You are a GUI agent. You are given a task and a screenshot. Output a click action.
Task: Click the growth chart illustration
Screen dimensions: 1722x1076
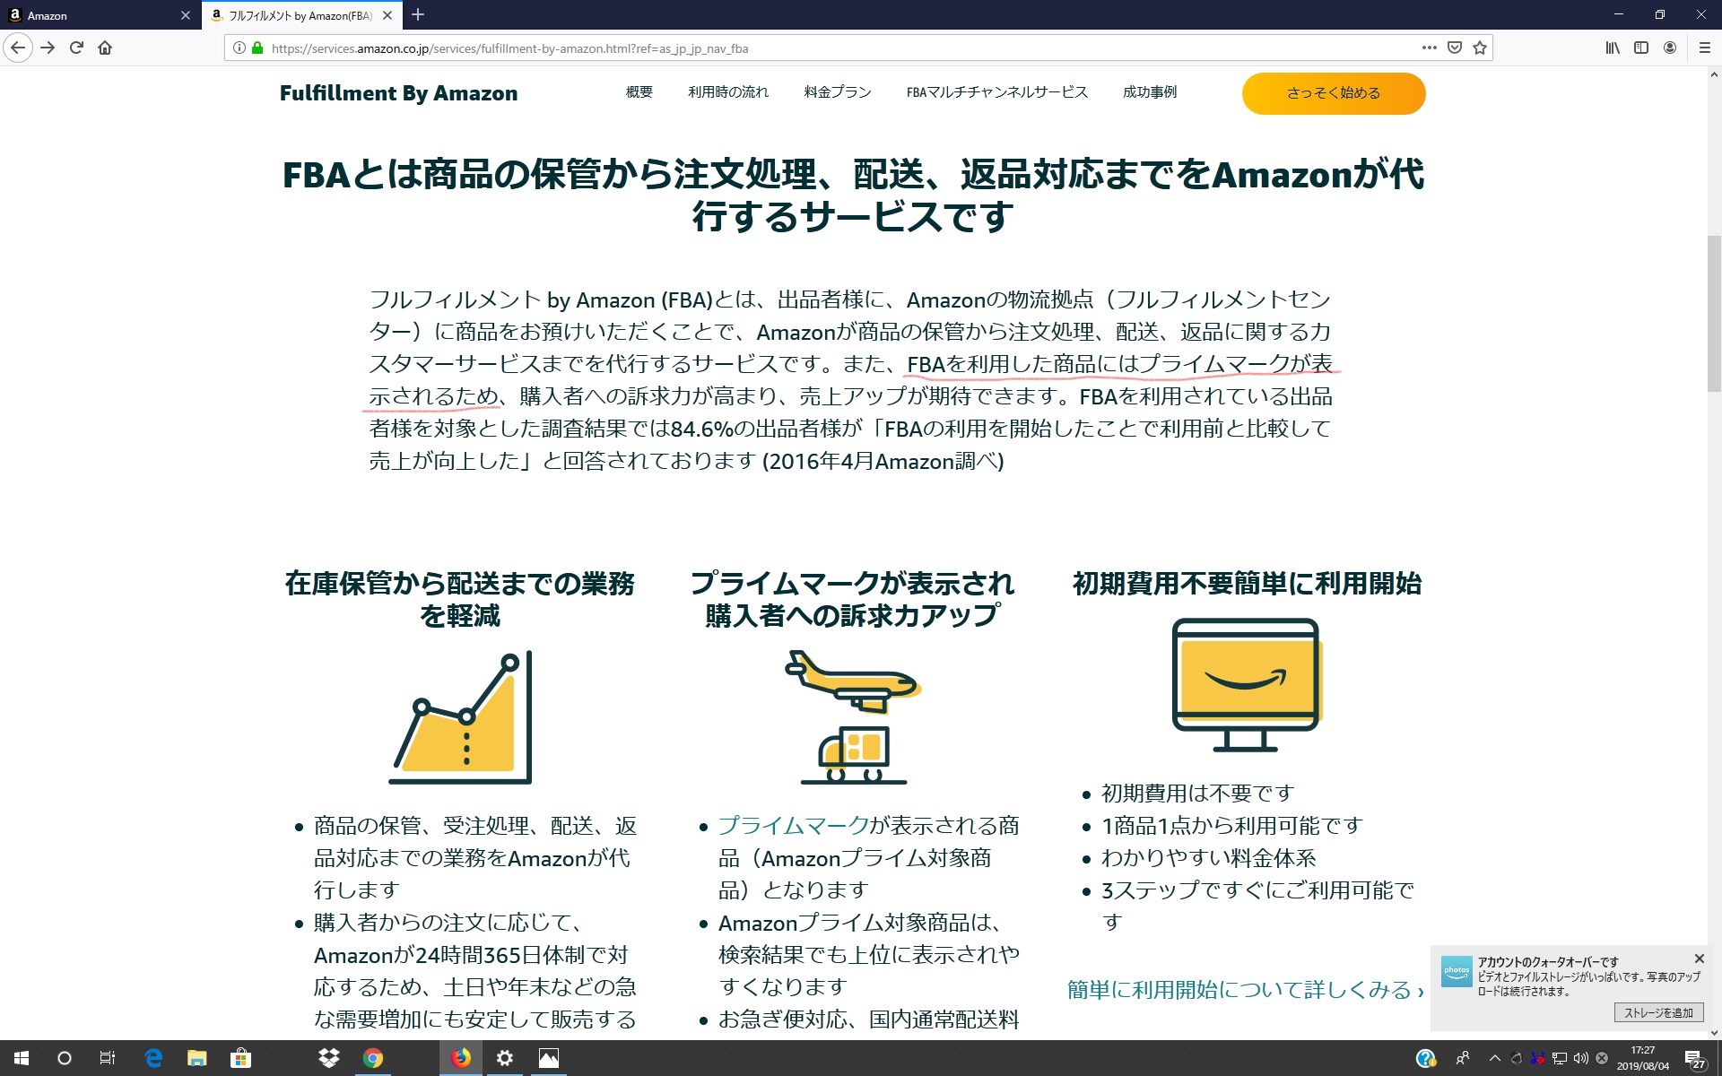pos(461,717)
